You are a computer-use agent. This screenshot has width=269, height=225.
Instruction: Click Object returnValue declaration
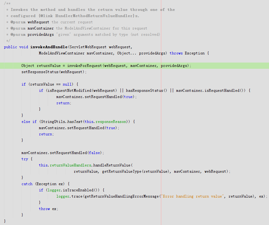tap(41, 66)
